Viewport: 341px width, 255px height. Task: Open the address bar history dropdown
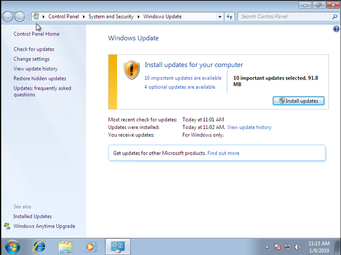220,16
